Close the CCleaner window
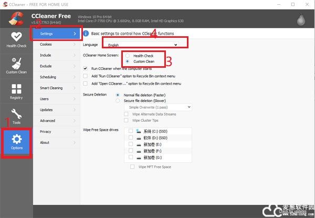 (x=307, y=4)
